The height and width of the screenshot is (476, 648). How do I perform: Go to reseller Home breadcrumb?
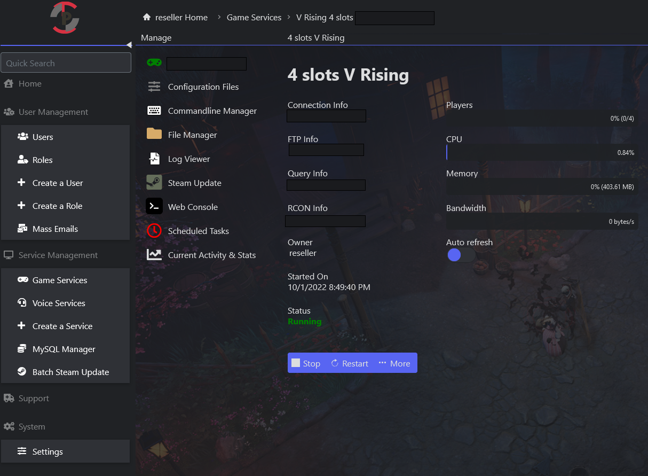pyautogui.click(x=181, y=18)
